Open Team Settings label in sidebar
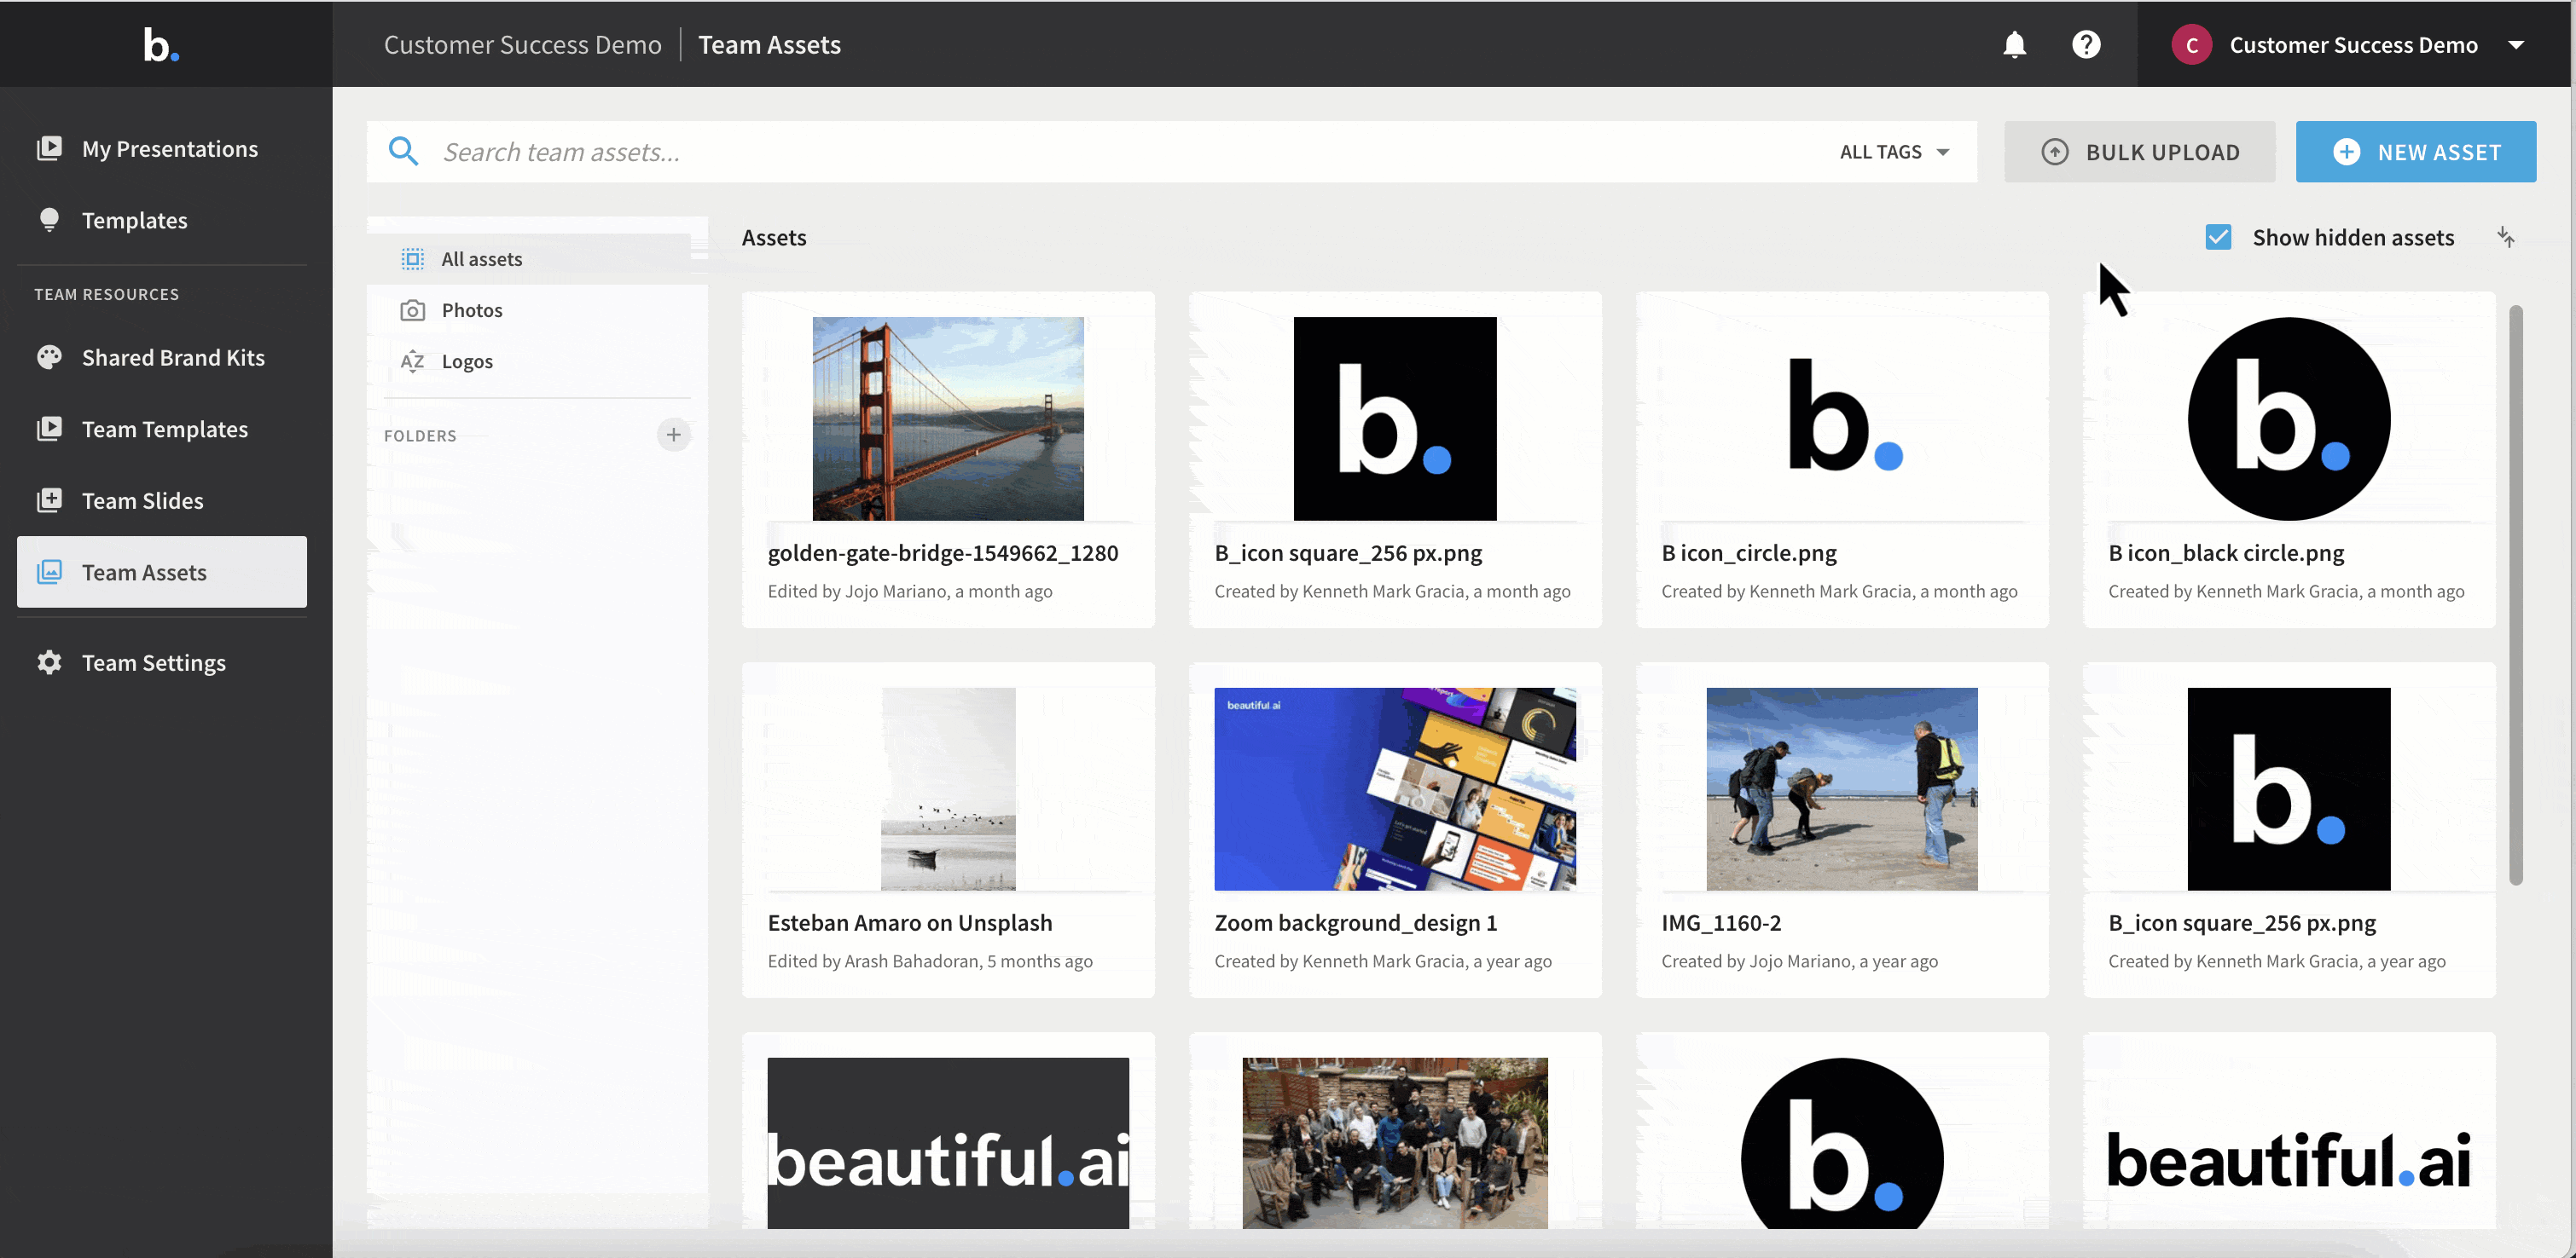2576x1258 pixels. 154,662
